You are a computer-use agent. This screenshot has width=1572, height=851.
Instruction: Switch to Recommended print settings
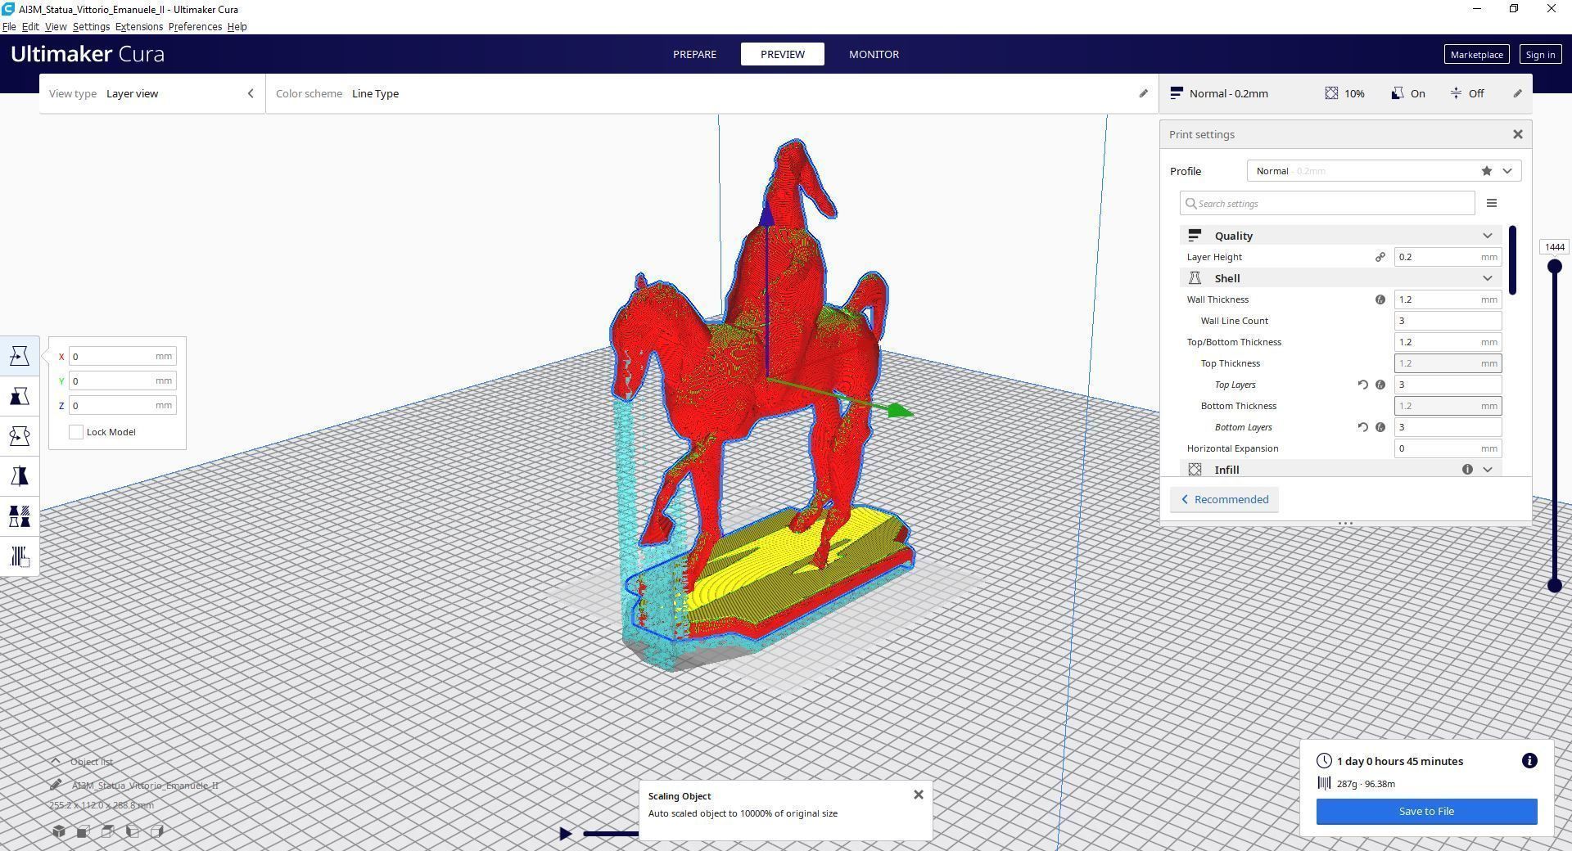click(x=1224, y=500)
